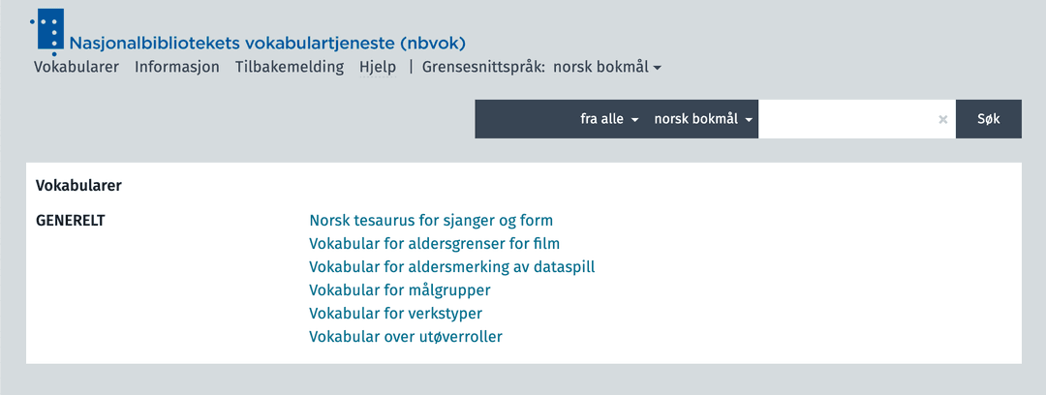Click the Søk button
Screen dimensions: 1046x395
click(x=989, y=119)
